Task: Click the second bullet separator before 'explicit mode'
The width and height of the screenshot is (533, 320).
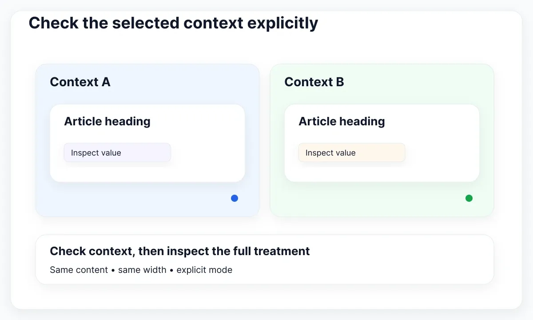Action: tap(171, 270)
